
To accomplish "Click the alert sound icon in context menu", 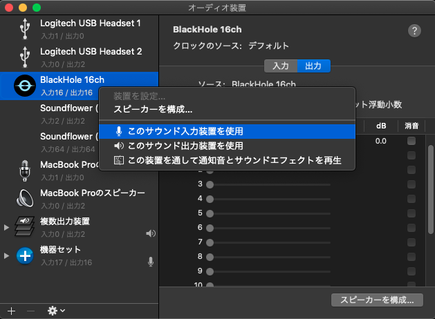I will pos(119,160).
